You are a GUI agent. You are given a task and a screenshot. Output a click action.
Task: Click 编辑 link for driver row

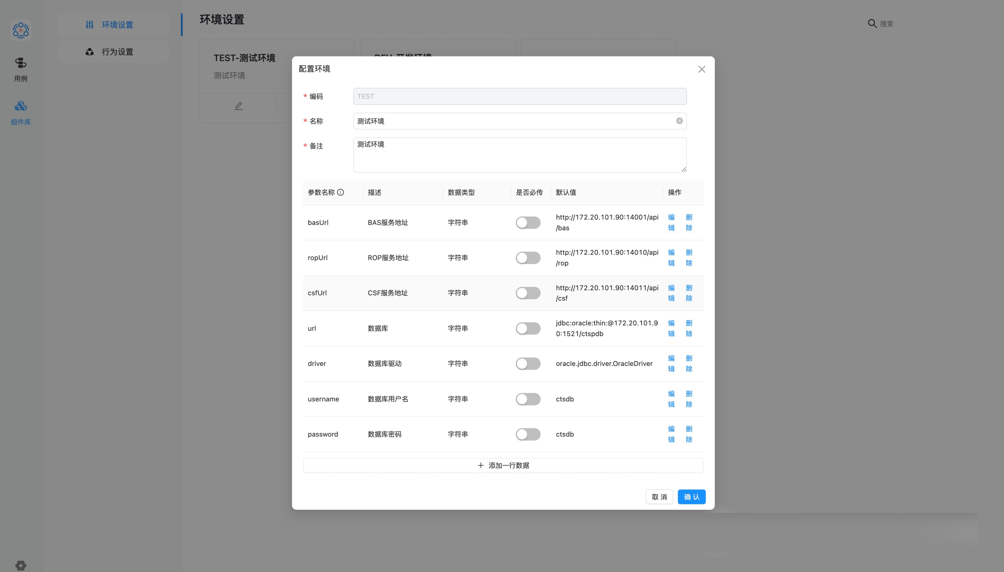pos(671,364)
